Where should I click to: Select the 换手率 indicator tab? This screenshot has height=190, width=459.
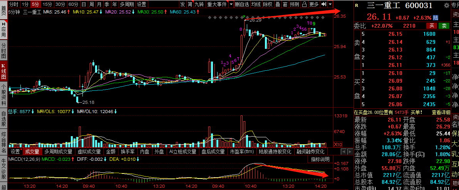(x=127, y=152)
